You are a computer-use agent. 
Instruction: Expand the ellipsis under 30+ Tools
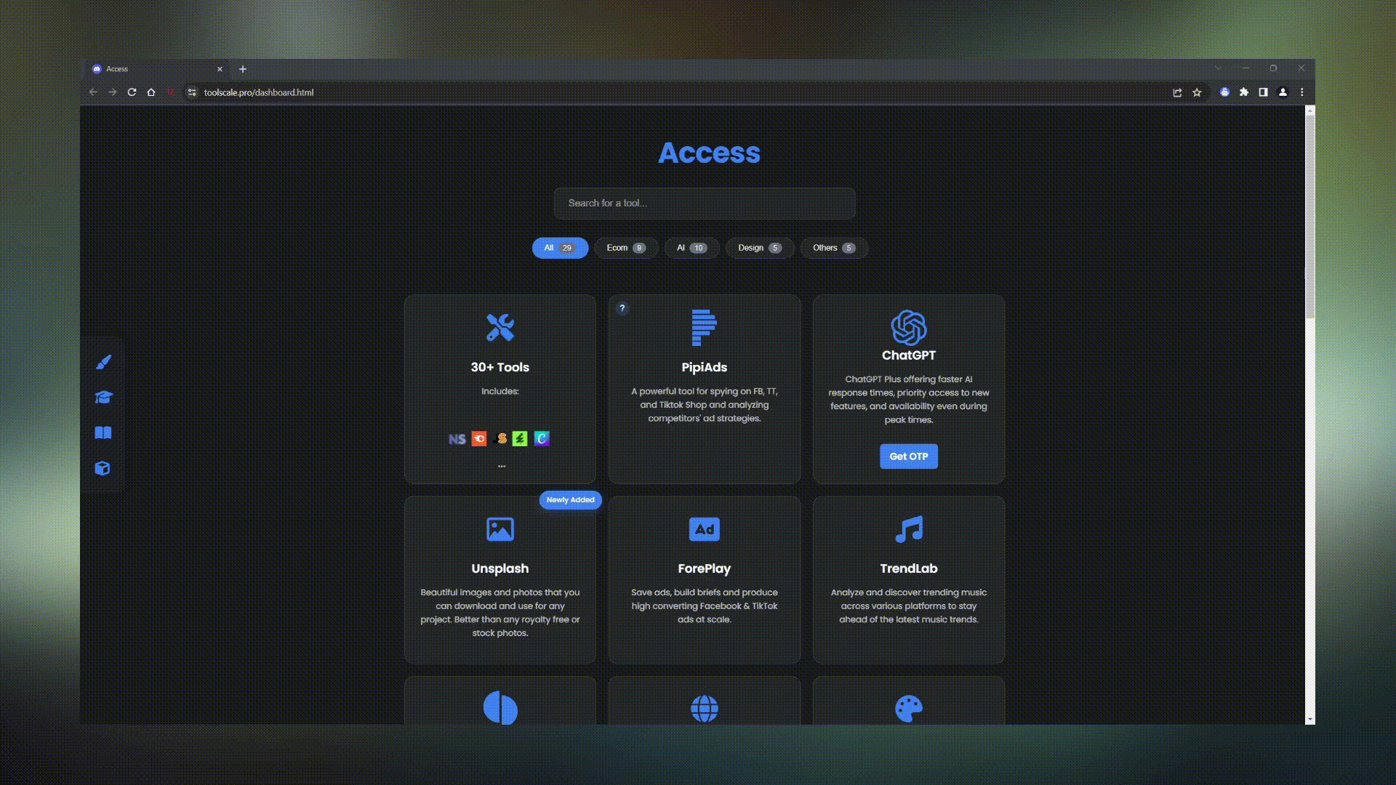click(x=501, y=465)
